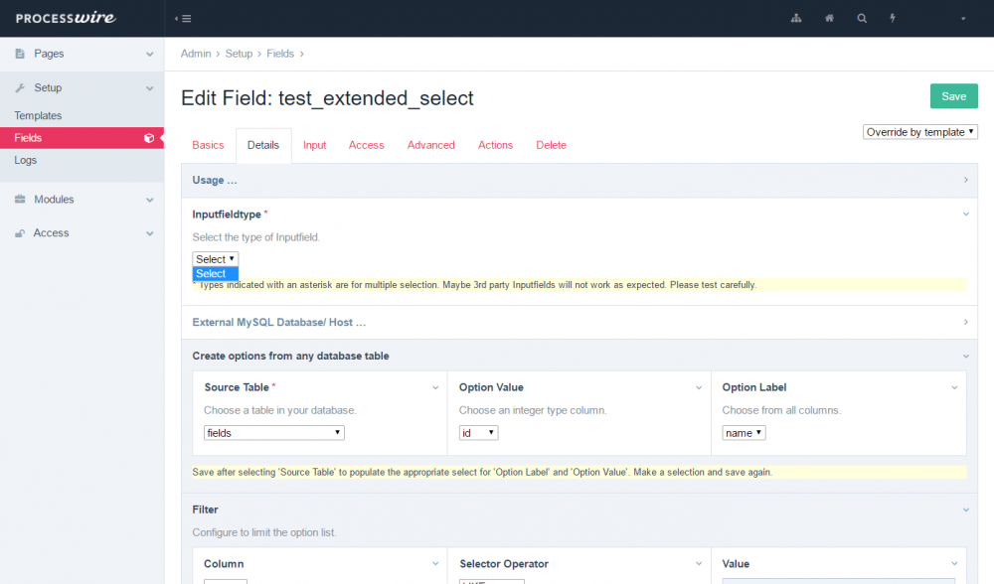Open Templates in the sidebar
The height and width of the screenshot is (584, 994).
click(x=38, y=116)
